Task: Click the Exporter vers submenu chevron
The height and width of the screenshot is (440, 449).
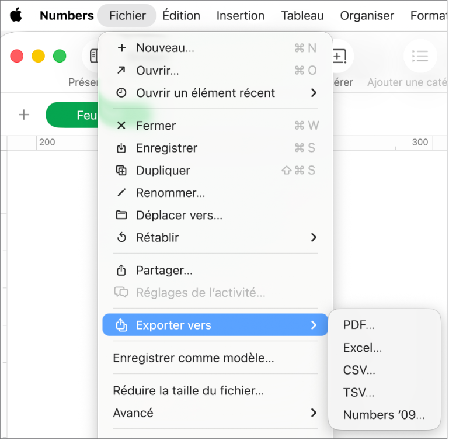Action: (x=314, y=325)
